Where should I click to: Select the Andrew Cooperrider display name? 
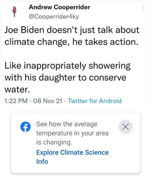[59, 7]
